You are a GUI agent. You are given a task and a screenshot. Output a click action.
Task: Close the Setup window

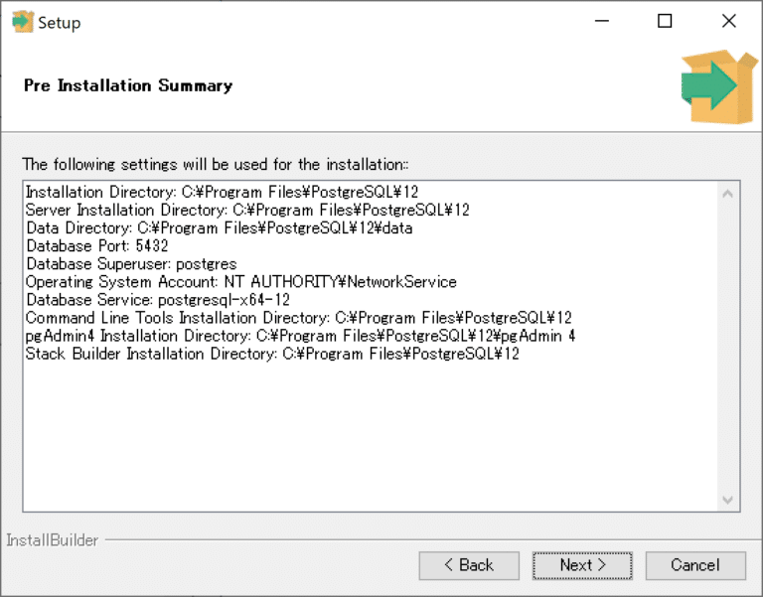[x=728, y=22]
